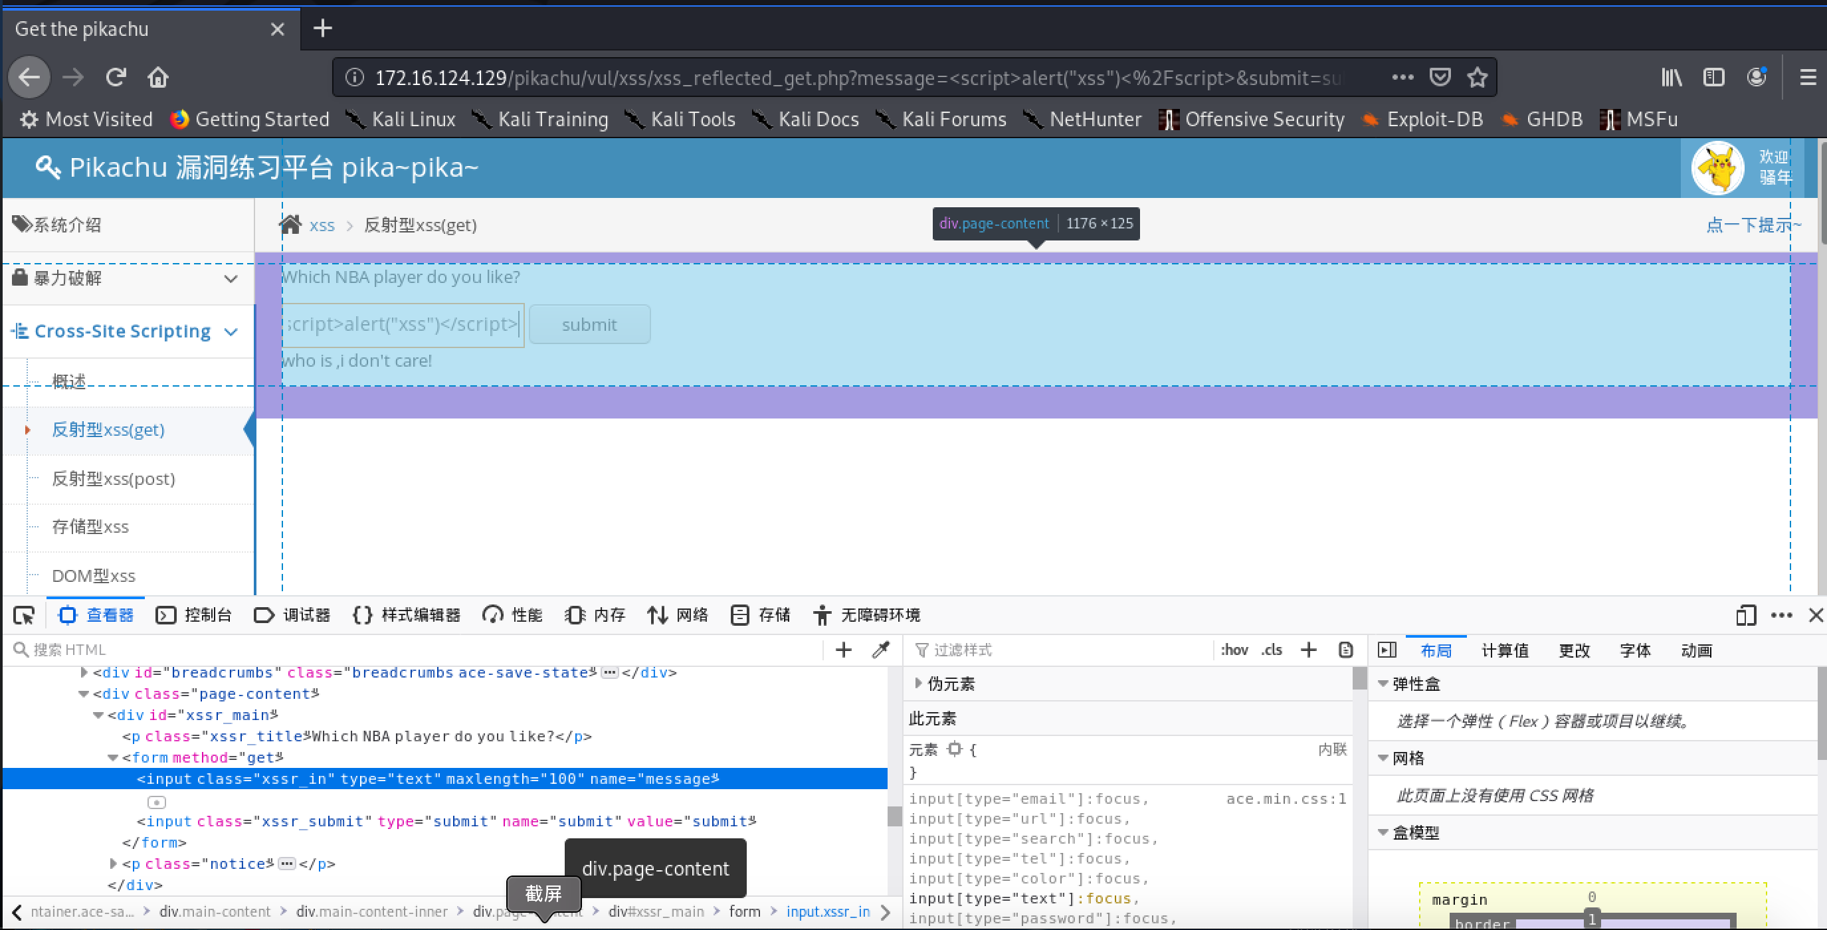Click the eyedropper color picker icon

point(881,650)
